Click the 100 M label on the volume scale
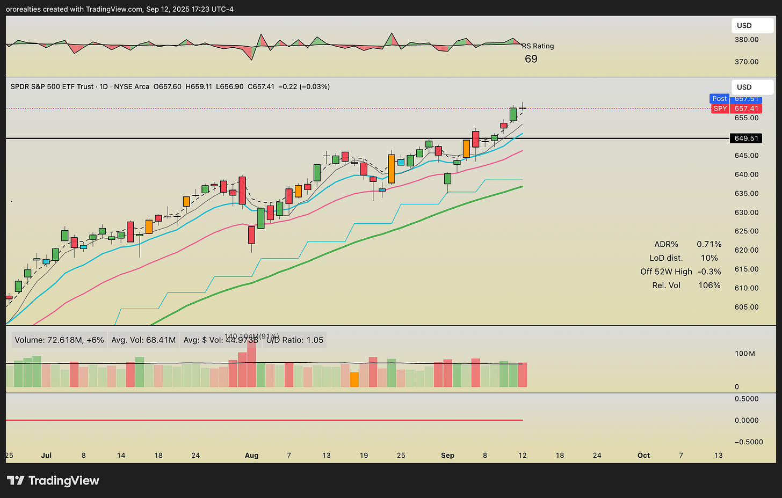Image resolution: width=782 pixels, height=498 pixels. tap(745, 354)
